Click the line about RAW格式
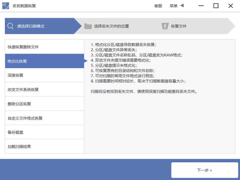The image size is (240, 180). pos(136,55)
